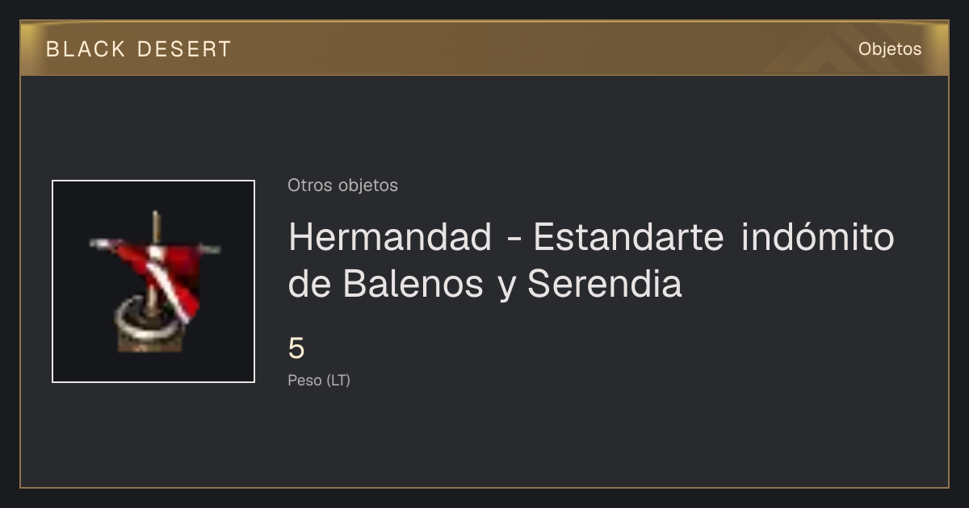Click the word 'indómito' in the title
This screenshot has height=508, width=969.
tap(818, 237)
